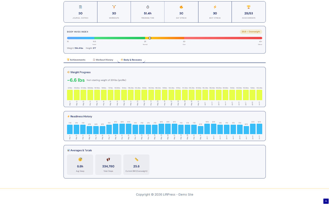
Task: Click the 40+ Obese scale label
Action: [x=260, y=43]
